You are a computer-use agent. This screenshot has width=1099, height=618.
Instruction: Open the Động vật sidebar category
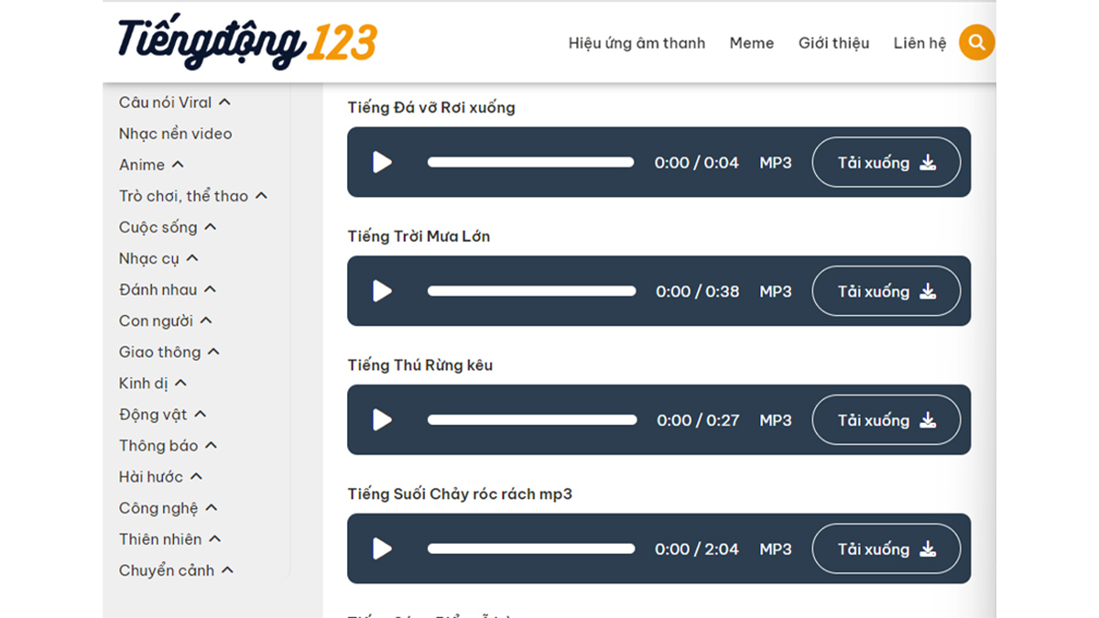153,415
